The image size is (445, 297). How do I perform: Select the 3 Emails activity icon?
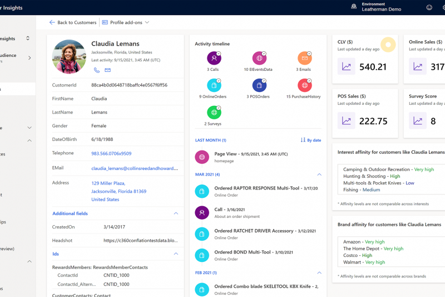304,59
